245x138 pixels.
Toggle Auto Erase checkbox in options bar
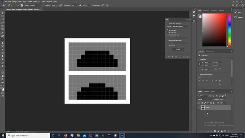(92, 5)
